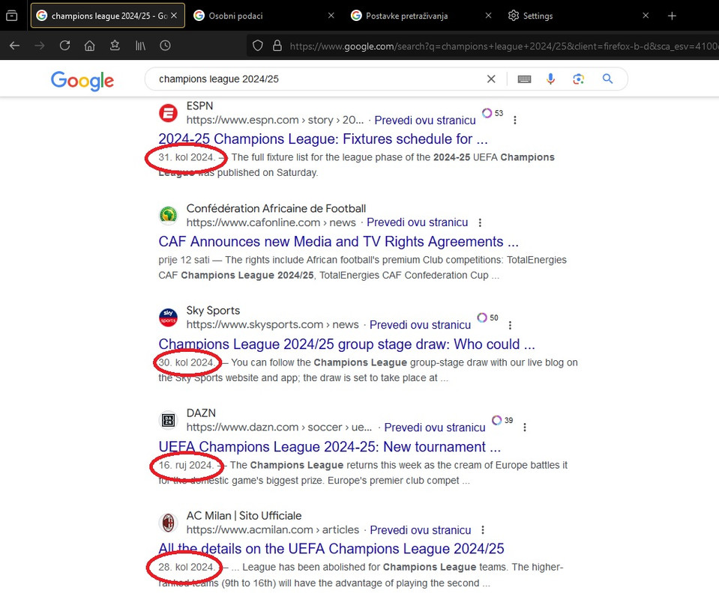Click the Confédération Africaine de Football name
719x599 pixels.
[276, 208]
